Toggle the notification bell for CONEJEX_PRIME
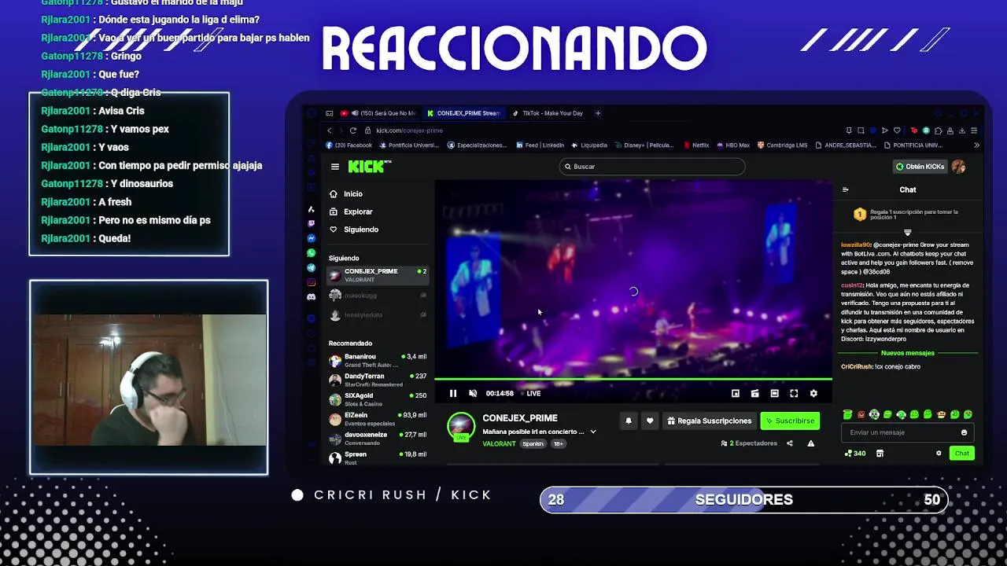1007x566 pixels. [629, 421]
